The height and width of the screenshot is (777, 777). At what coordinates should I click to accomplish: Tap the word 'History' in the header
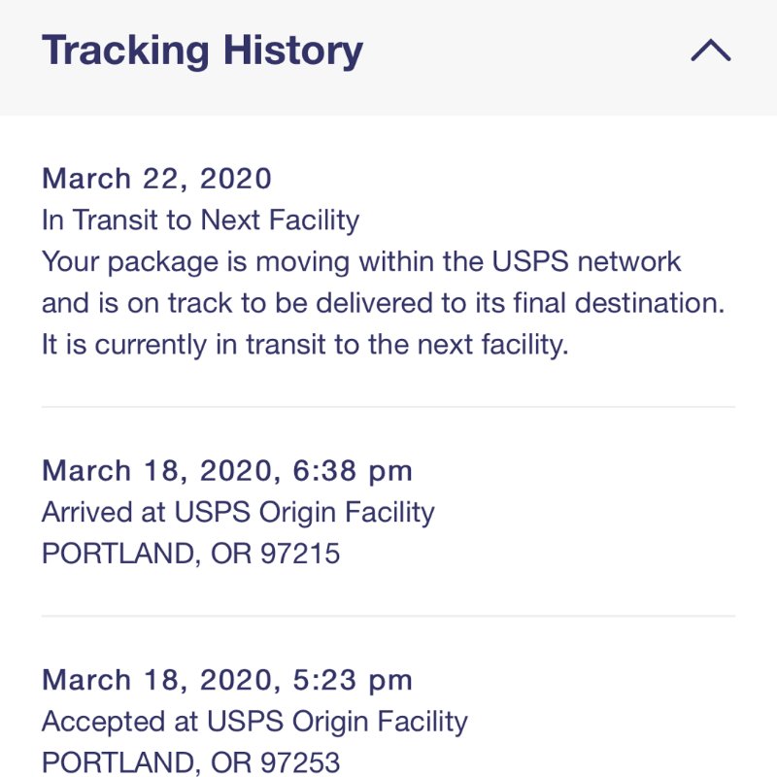(293, 51)
